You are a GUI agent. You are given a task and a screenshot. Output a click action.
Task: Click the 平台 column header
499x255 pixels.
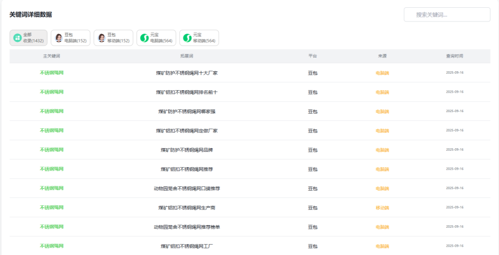312,56
